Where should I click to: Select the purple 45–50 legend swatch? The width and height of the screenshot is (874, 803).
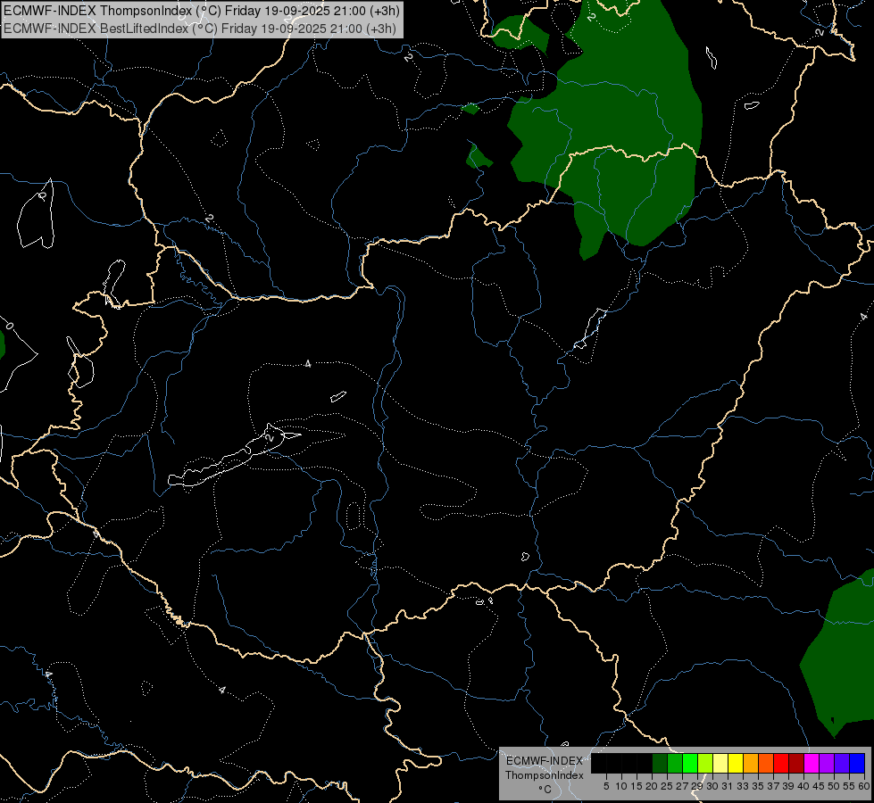pos(827,763)
